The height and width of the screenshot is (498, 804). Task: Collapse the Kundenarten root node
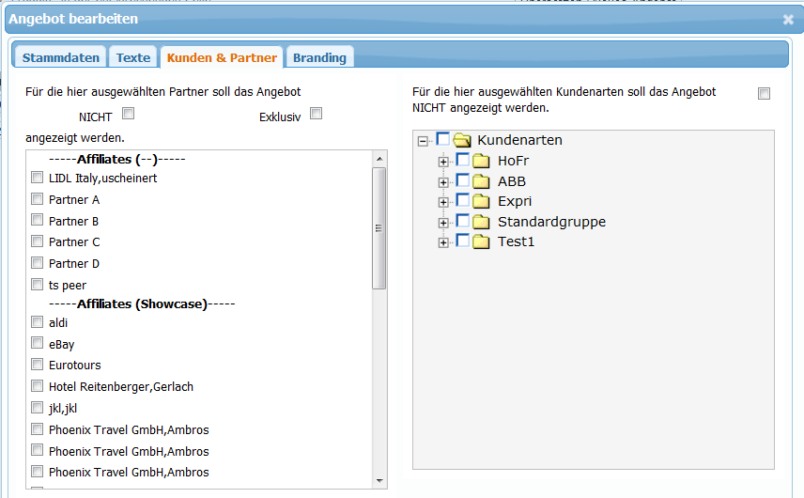[x=423, y=141]
